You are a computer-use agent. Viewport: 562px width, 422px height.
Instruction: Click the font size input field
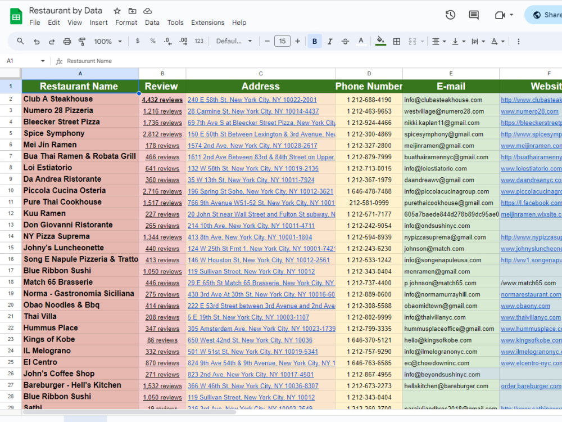[283, 41]
